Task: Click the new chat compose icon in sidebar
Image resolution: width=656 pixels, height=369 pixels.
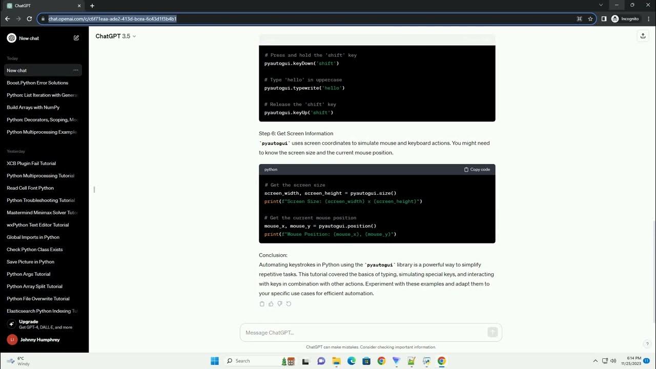Action: click(76, 38)
